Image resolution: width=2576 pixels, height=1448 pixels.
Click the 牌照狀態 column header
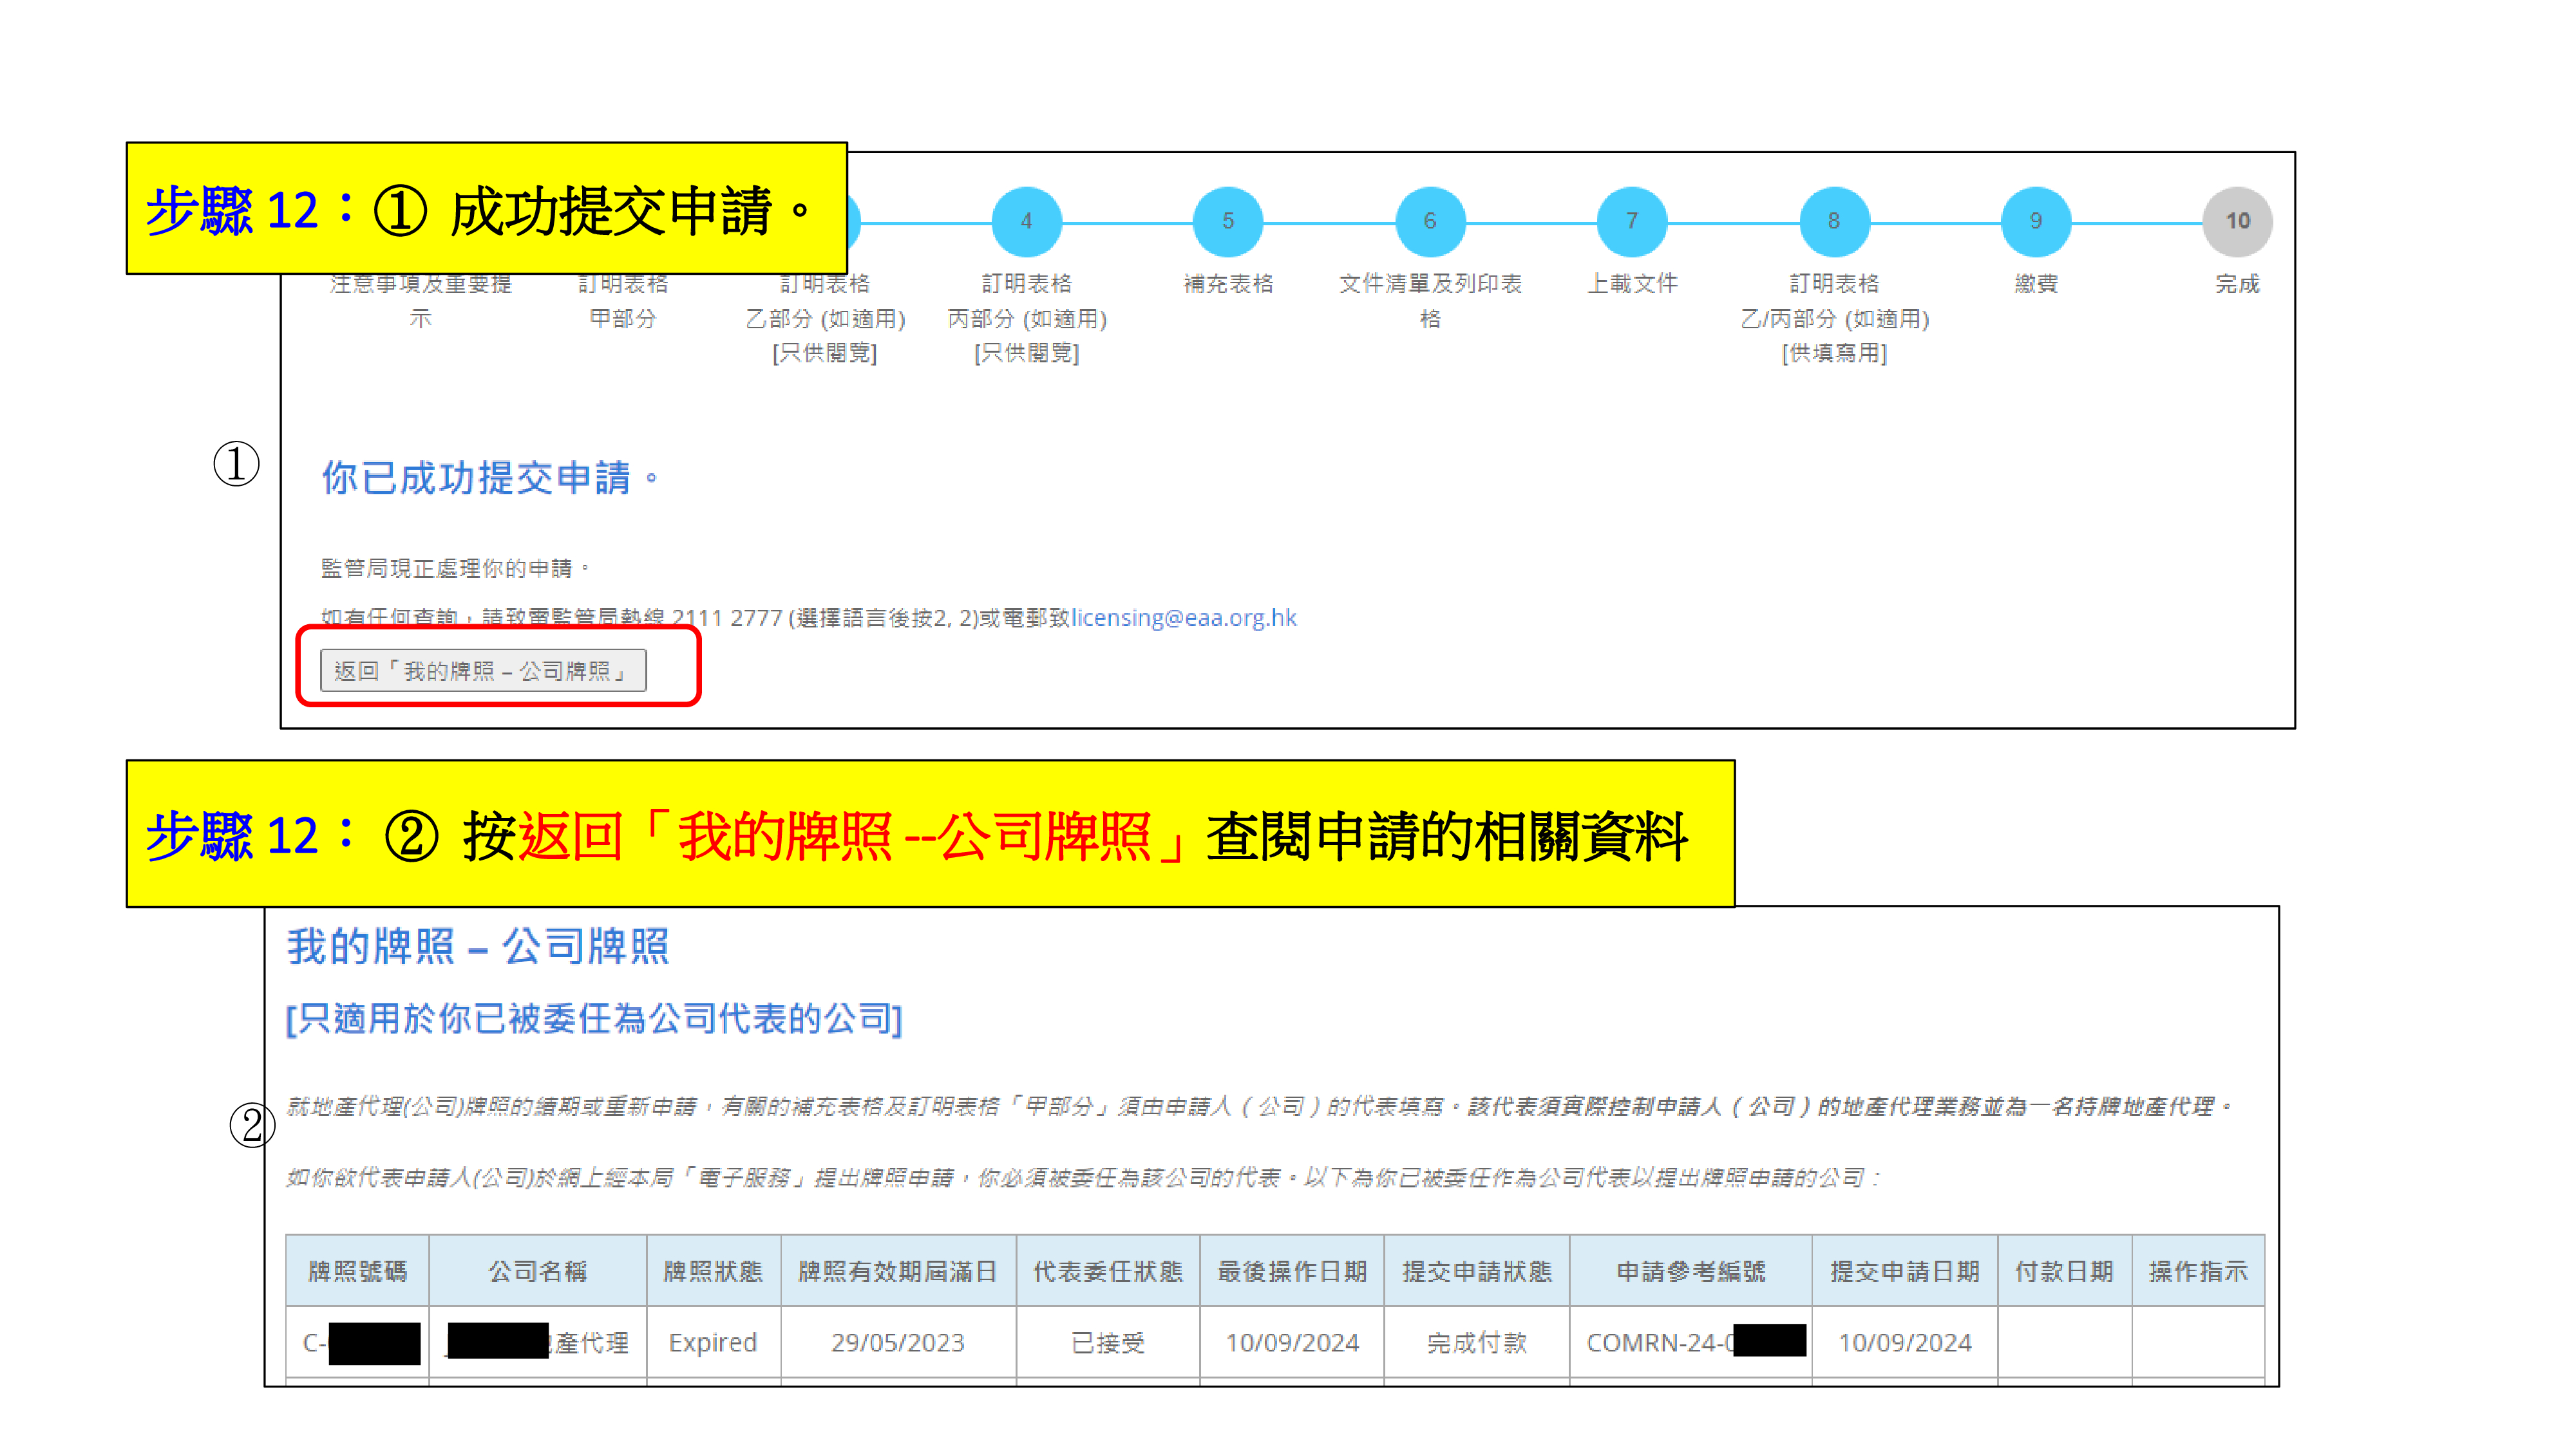(x=713, y=1271)
